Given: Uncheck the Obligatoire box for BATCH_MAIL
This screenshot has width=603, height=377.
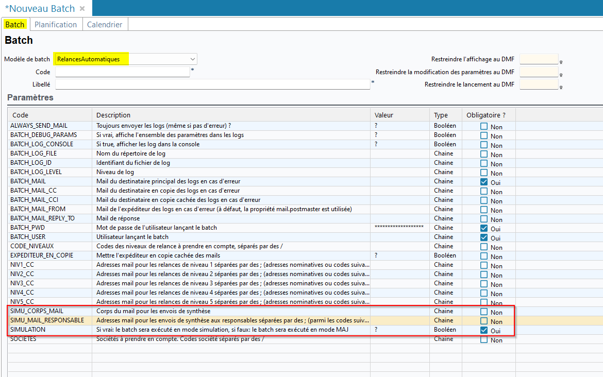Looking at the screenshot, I should 484,182.
